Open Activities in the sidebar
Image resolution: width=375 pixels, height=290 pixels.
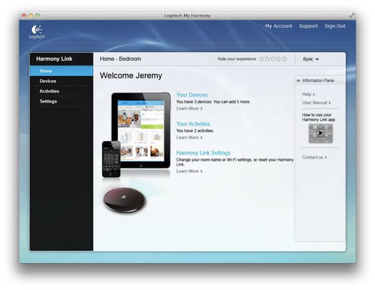[61, 91]
